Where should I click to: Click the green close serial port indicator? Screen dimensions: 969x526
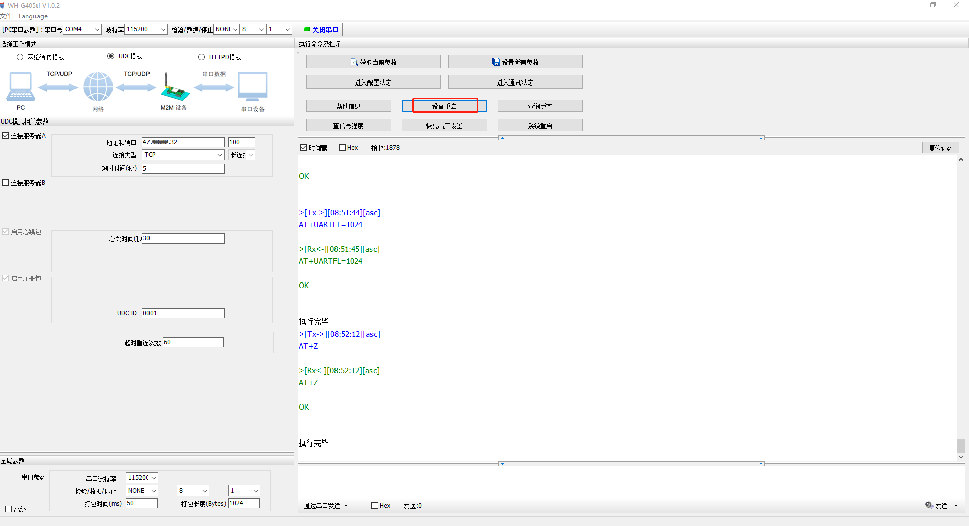click(306, 29)
